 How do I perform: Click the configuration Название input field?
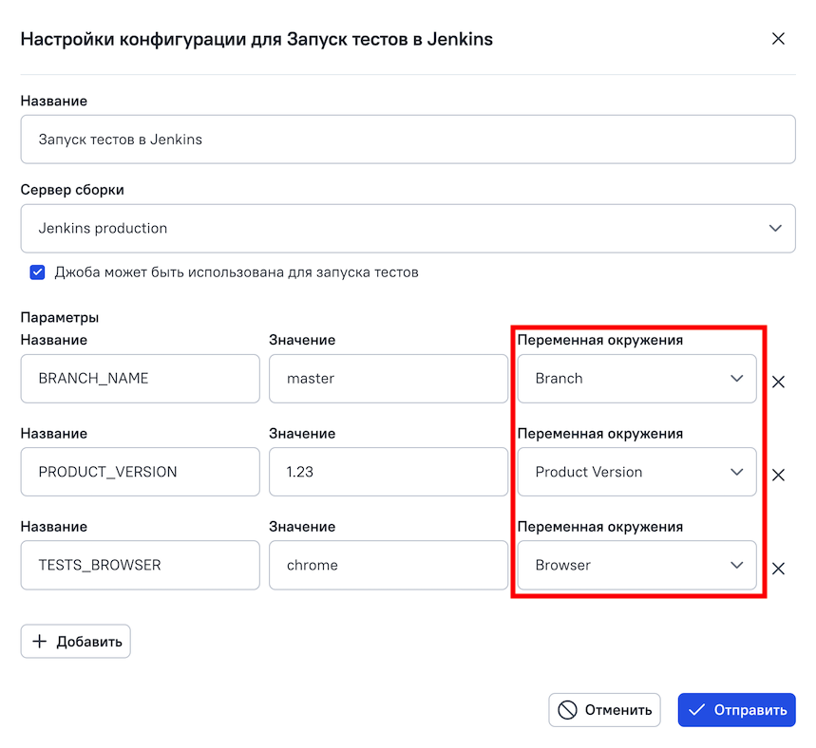point(408,140)
